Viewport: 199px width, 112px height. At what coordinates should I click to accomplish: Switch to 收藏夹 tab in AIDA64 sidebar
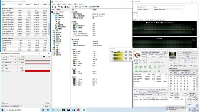click(58, 10)
